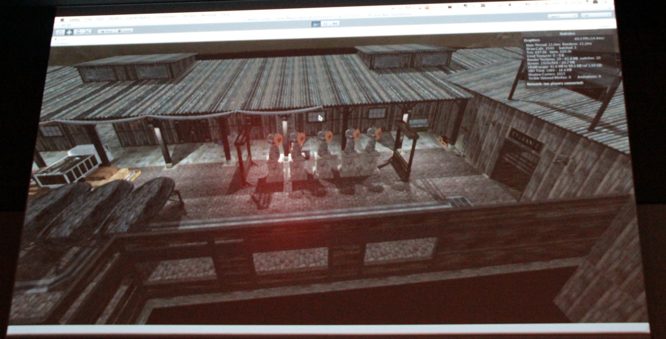666x339 pixels.
Task: Toggle the Pivot/Center handle mode
Action: [x=106, y=32]
